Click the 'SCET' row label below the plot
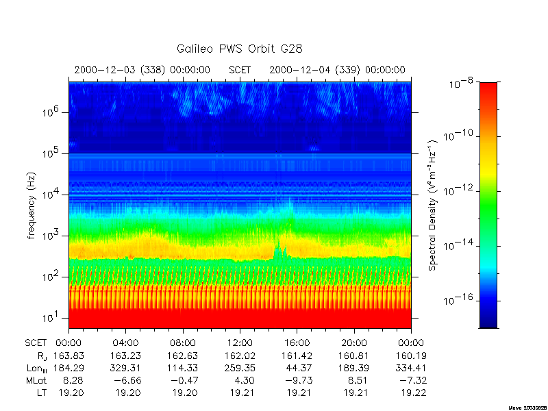548x411 pixels. click(36, 343)
